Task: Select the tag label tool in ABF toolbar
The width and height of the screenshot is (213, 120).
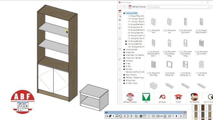Action: click(x=110, y=116)
